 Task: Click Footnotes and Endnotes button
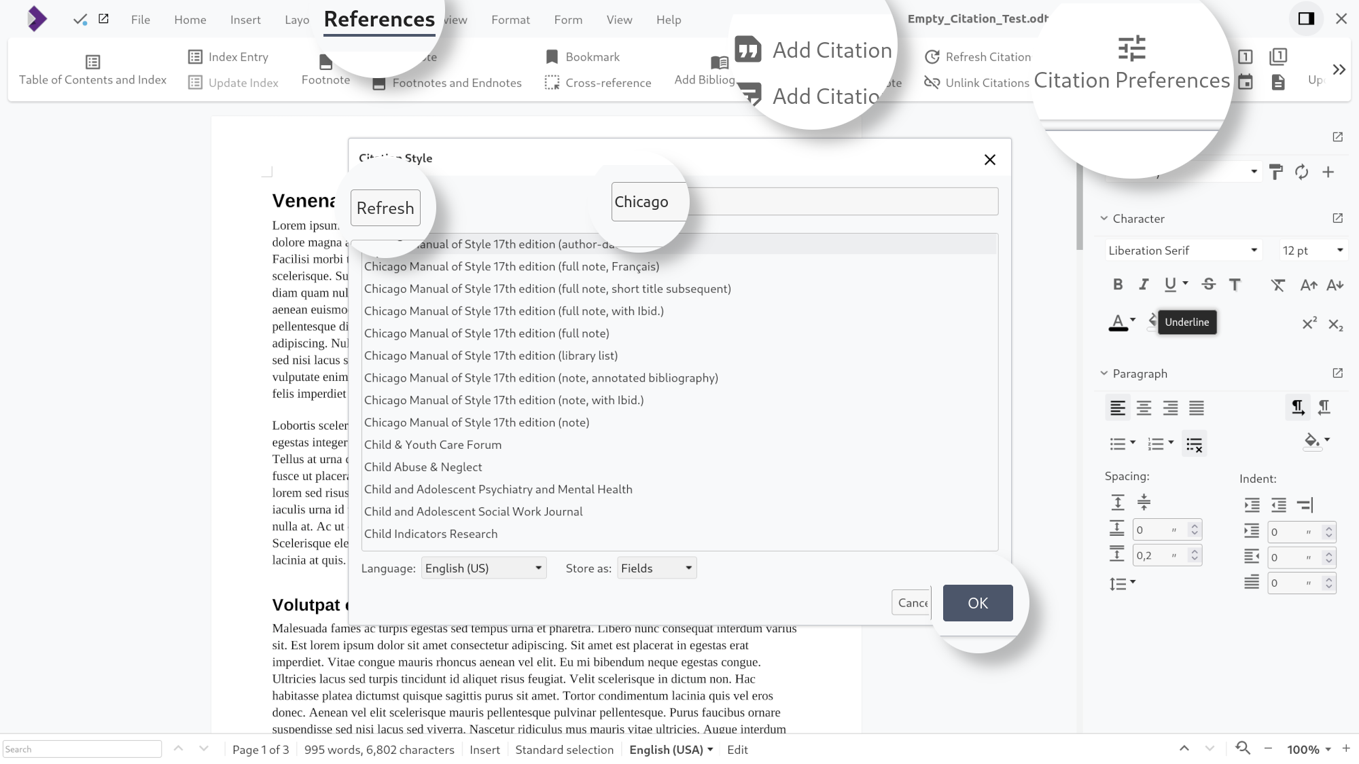pyautogui.click(x=447, y=83)
